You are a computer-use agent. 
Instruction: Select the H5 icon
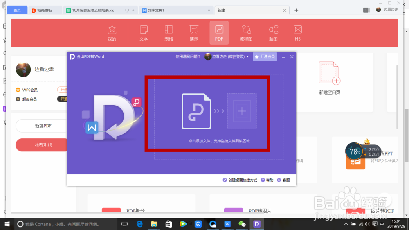click(298, 33)
